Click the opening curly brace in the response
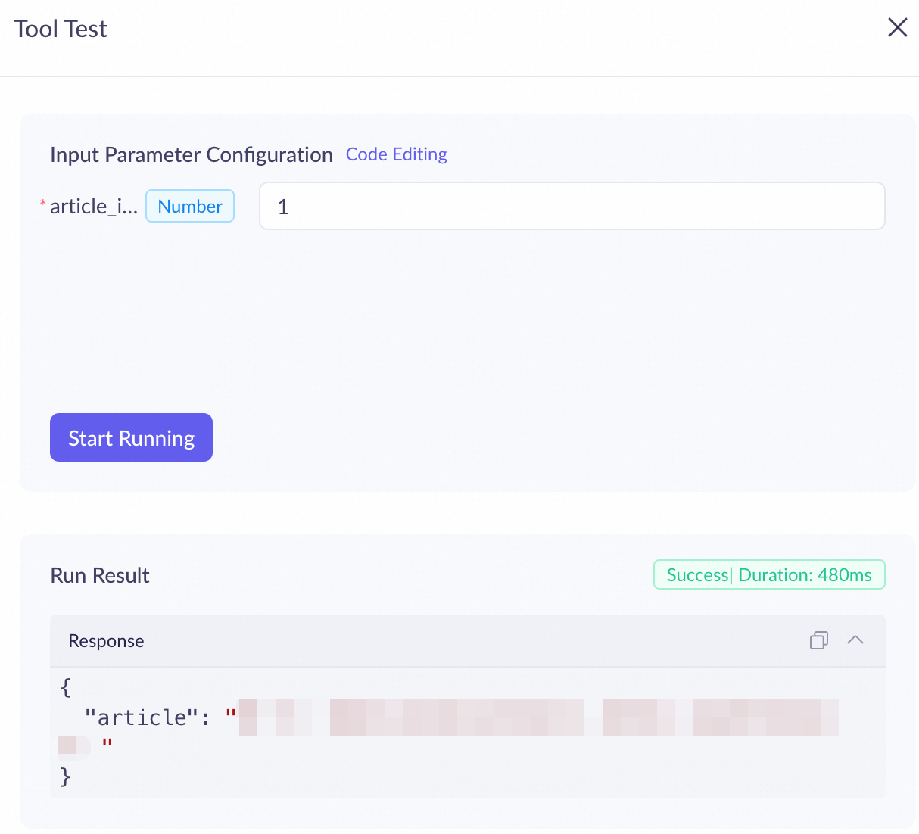The width and height of the screenshot is (919, 834). pyautogui.click(x=66, y=687)
